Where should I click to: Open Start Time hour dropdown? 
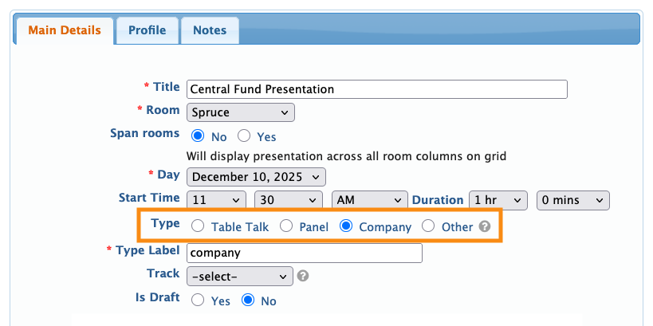point(216,200)
